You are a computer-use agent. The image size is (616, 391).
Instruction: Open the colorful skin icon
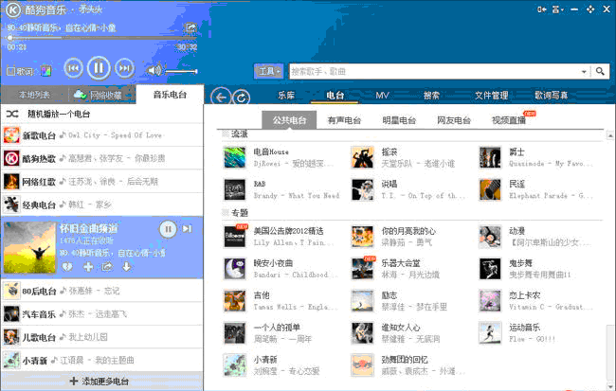point(46,71)
